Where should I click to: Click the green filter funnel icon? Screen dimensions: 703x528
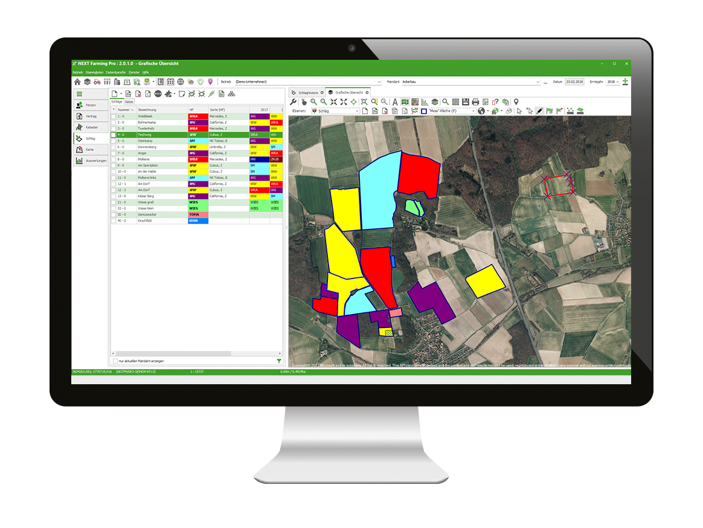tap(278, 361)
